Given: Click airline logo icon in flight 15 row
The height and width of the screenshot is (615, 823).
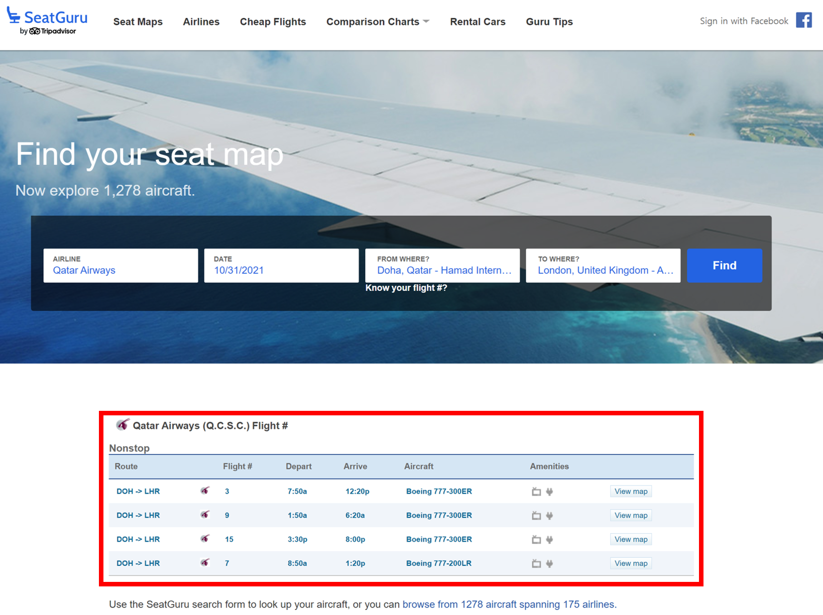Looking at the screenshot, I should [205, 539].
